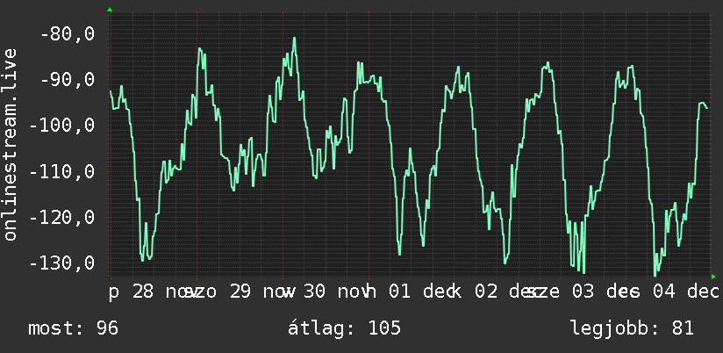Viewport: 723px width, 353px height.
Task: Click the 'átlag: 105' average value
Action: (345, 328)
